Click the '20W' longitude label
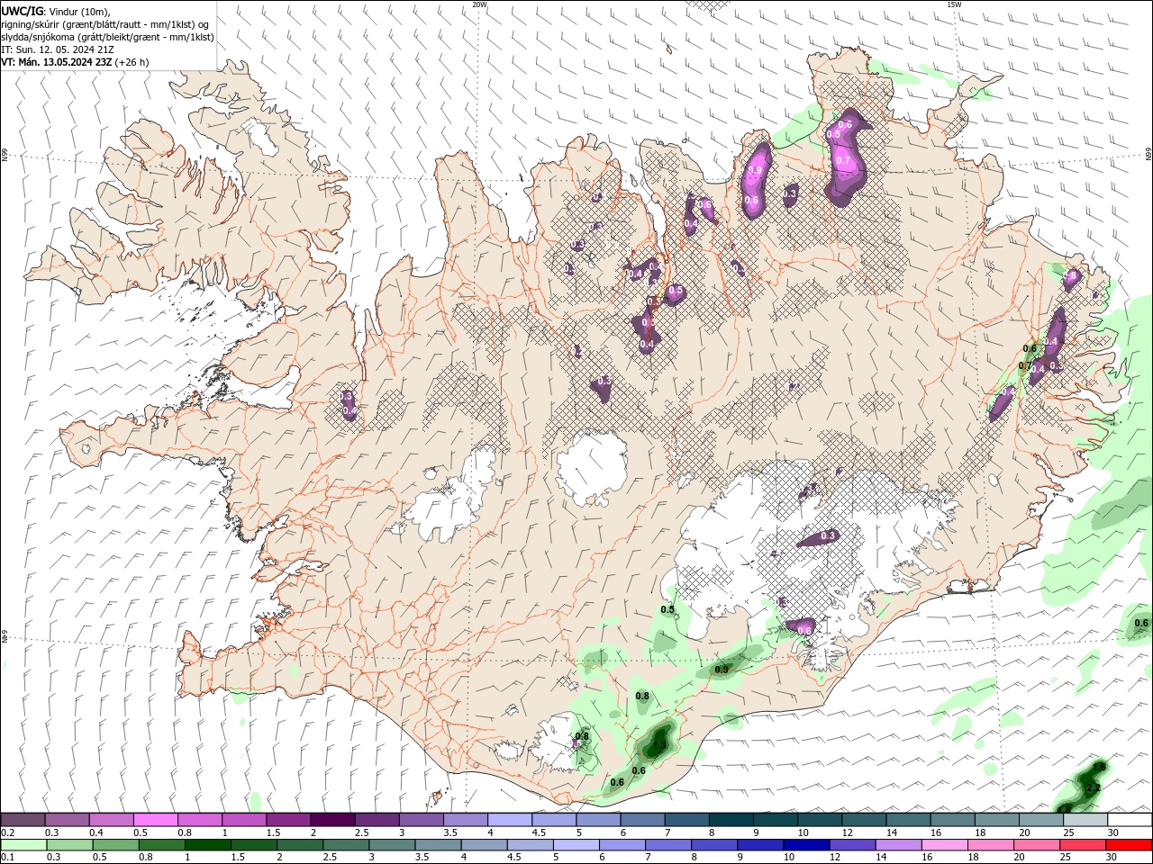The image size is (1153, 864). coord(479,4)
